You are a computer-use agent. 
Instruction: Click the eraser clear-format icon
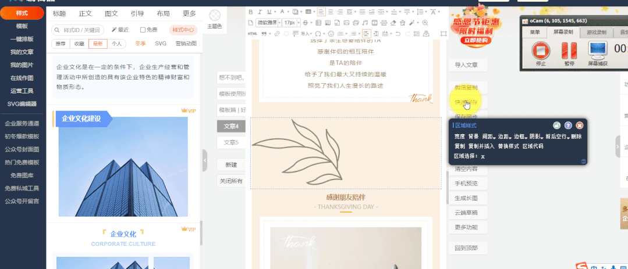point(393,23)
